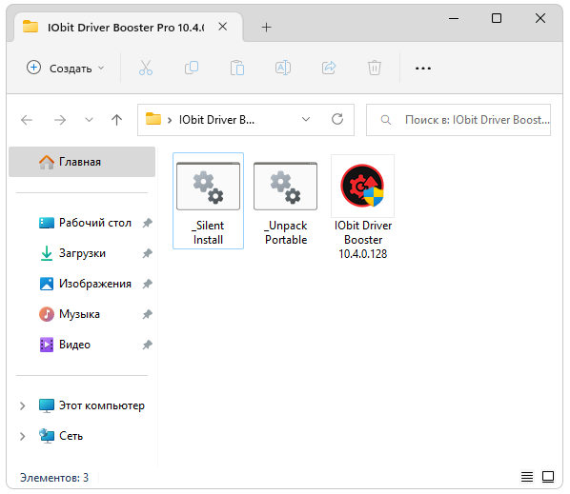
Task: Open a new tab with plus button
Action: coord(267,28)
